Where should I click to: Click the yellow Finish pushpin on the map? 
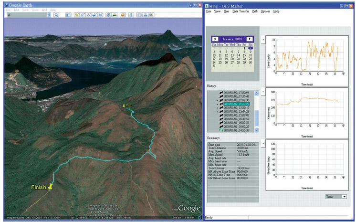click(50, 187)
